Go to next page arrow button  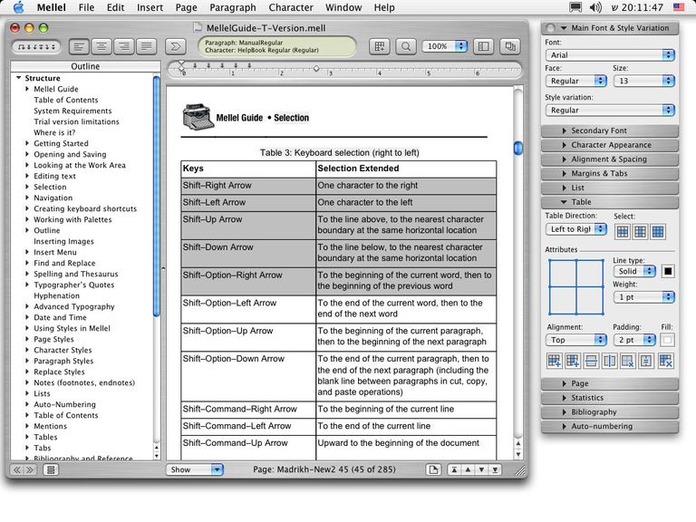tap(481, 469)
